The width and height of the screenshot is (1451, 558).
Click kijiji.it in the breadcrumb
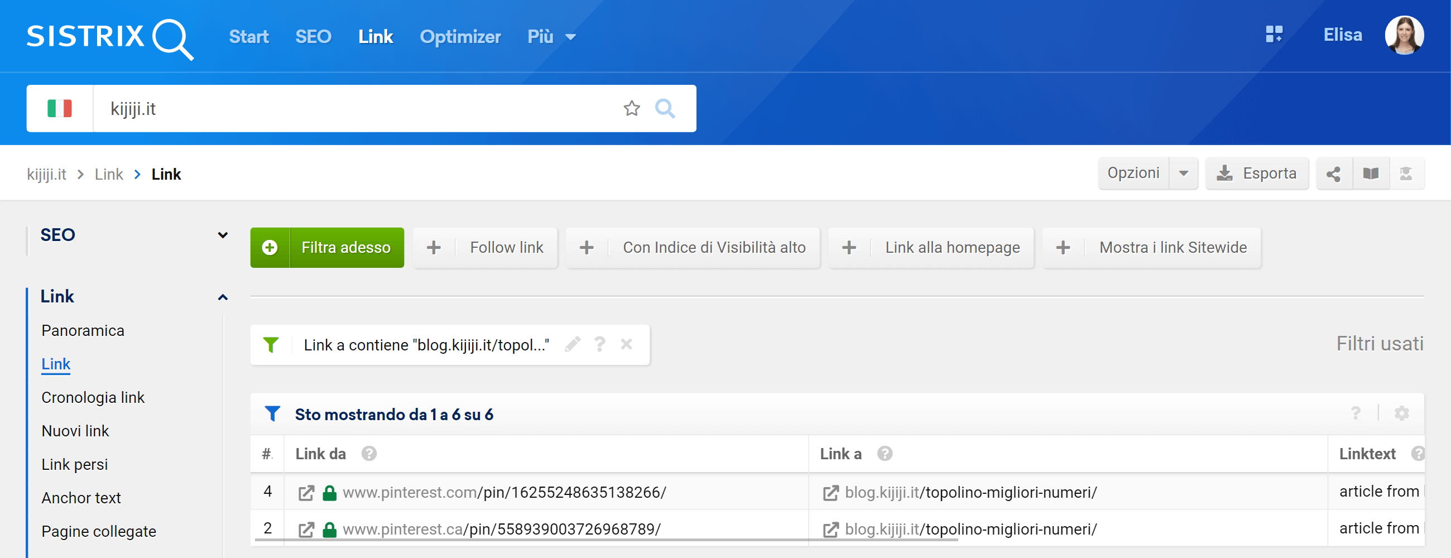point(46,175)
